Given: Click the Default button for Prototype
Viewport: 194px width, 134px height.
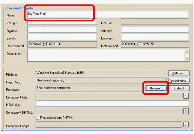Looking at the screenshot, I should point(179,88).
